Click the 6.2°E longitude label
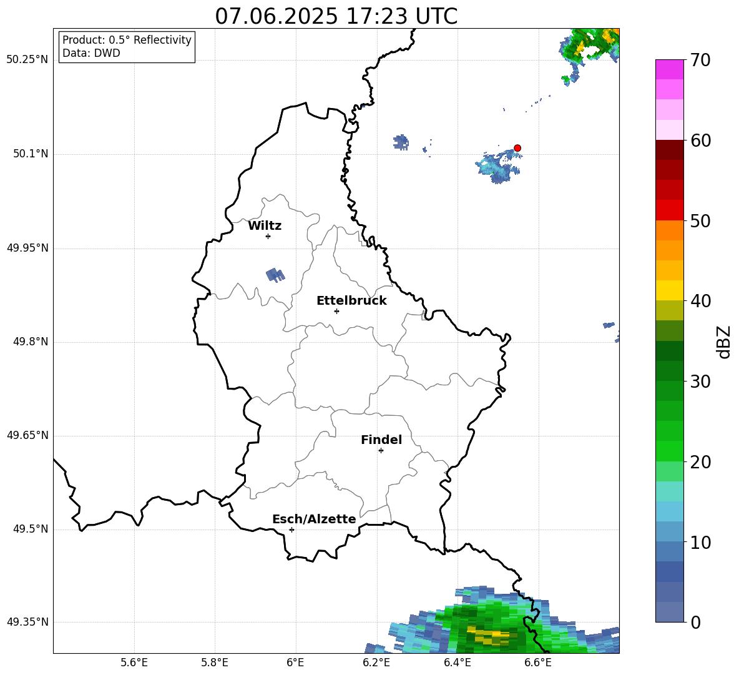This screenshot has height=675, width=739. 376,663
